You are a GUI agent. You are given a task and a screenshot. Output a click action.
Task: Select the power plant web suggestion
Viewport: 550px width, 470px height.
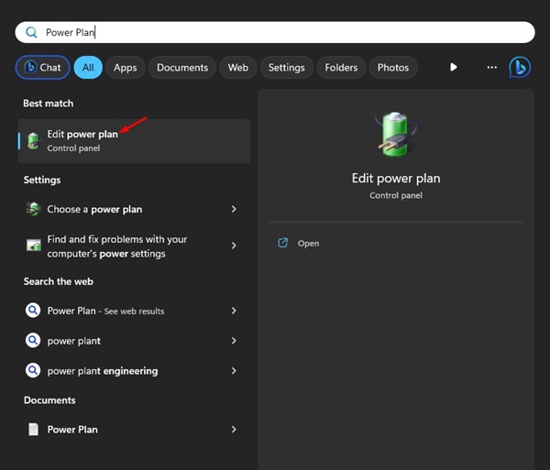coord(135,341)
